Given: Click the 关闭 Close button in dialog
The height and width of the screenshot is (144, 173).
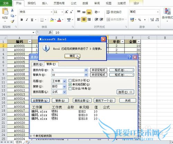Looking at the screenshot, I should point(128,100).
